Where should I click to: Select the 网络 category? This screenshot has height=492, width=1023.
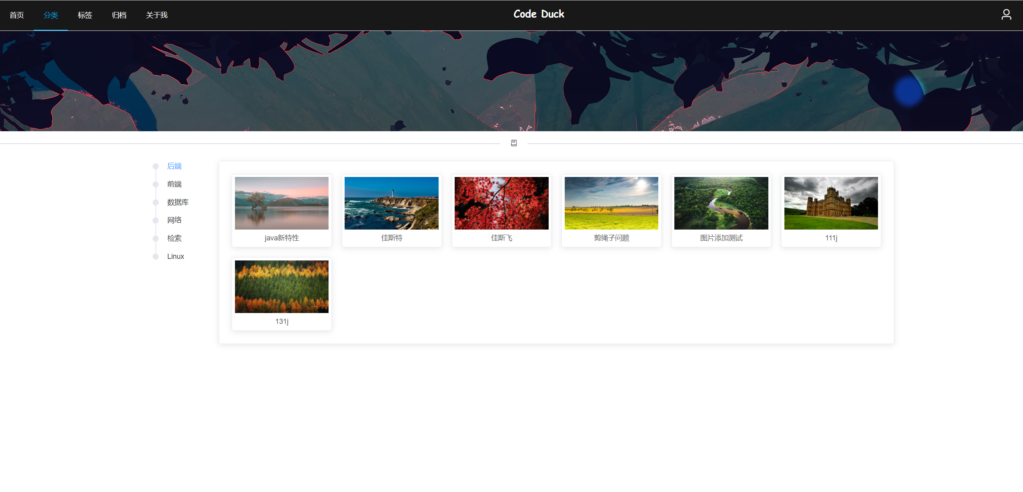click(x=174, y=220)
